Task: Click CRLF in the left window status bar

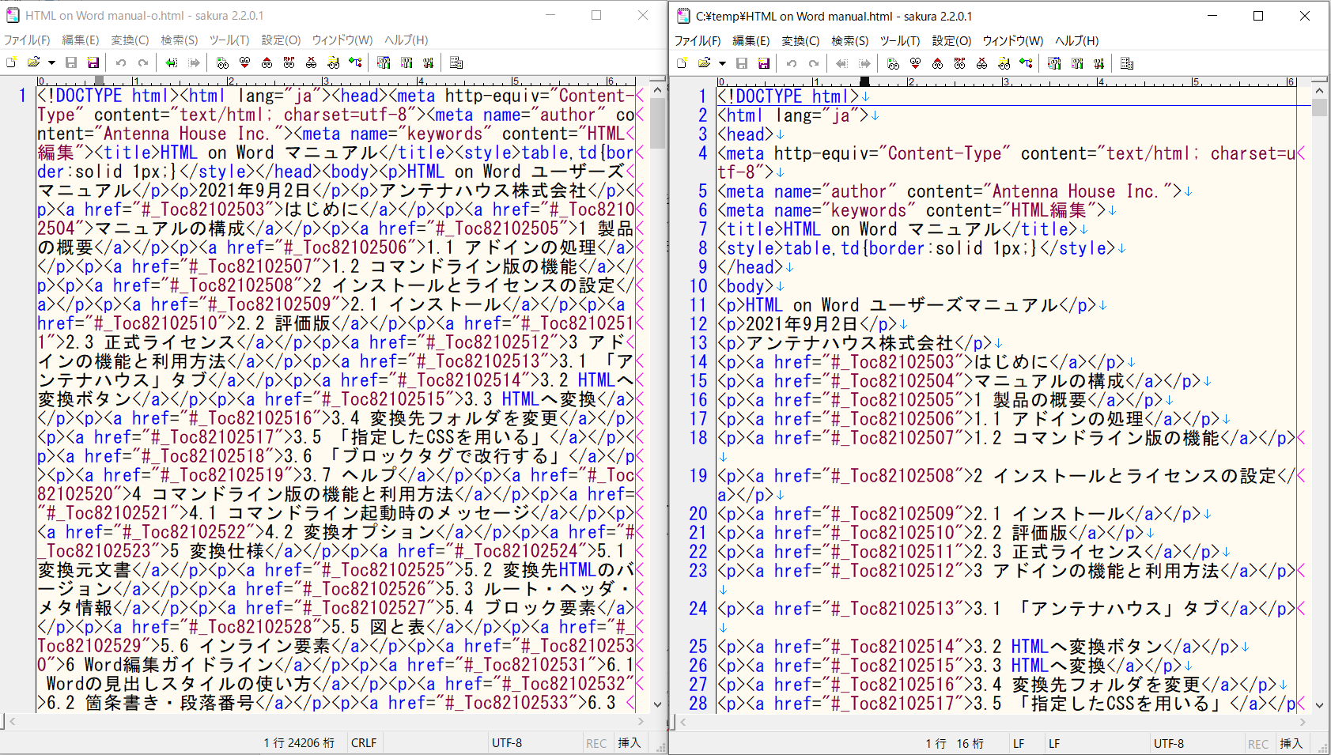Action: pyautogui.click(x=364, y=742)
